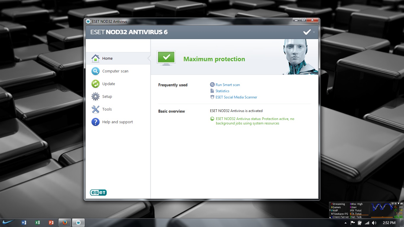Click the horizontal lines icon in network widget
The height and width of the screenshot is (227, 404).
pos(395,203)
